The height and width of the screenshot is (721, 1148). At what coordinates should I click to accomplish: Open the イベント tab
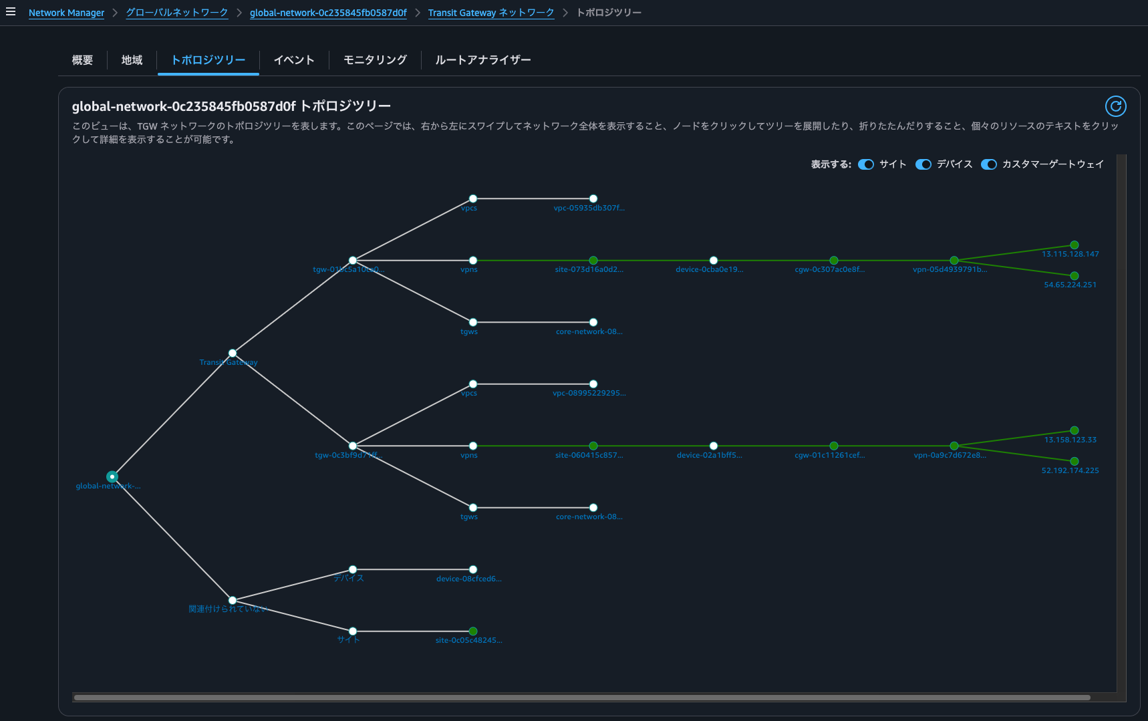click(x=293, y=60)
